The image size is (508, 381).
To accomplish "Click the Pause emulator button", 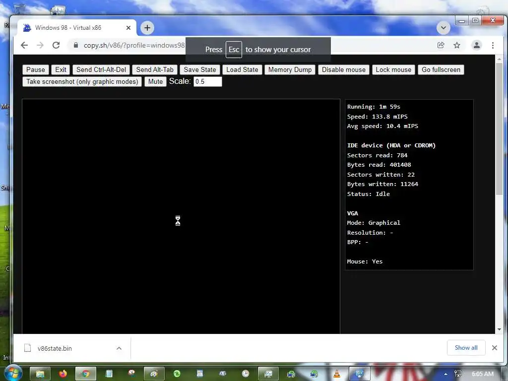I will point(36,69).
